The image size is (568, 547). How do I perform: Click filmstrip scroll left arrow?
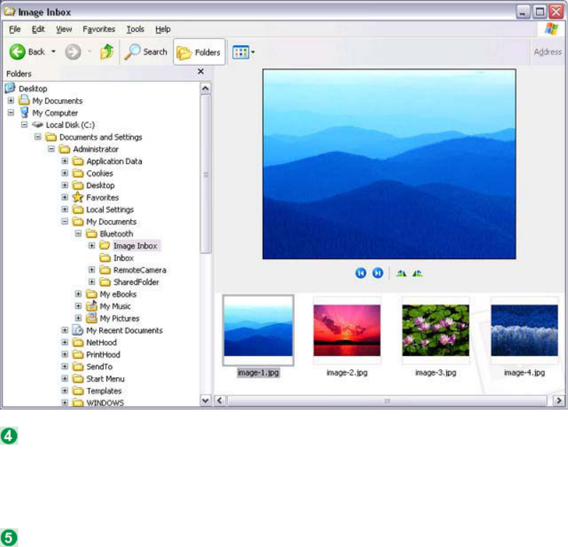coord(220,400)
